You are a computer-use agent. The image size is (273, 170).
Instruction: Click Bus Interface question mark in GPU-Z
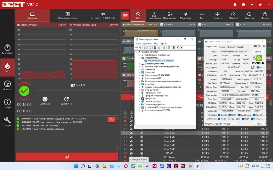coord(263,75)
